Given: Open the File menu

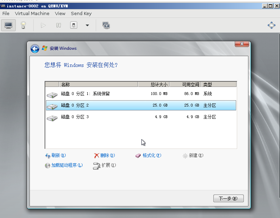Looking at the screenshot, I should [6, 14].
